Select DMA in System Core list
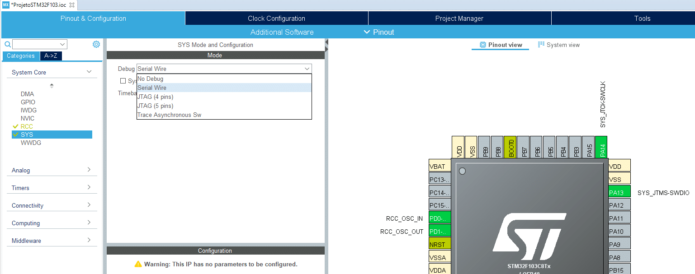Screen dimensions: 695x274 pos(27,94)
